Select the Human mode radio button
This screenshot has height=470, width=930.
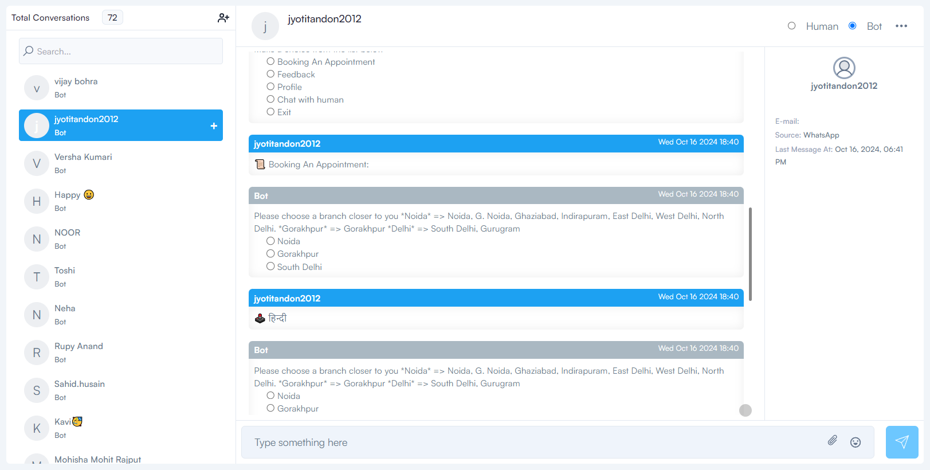coord(791,26)
